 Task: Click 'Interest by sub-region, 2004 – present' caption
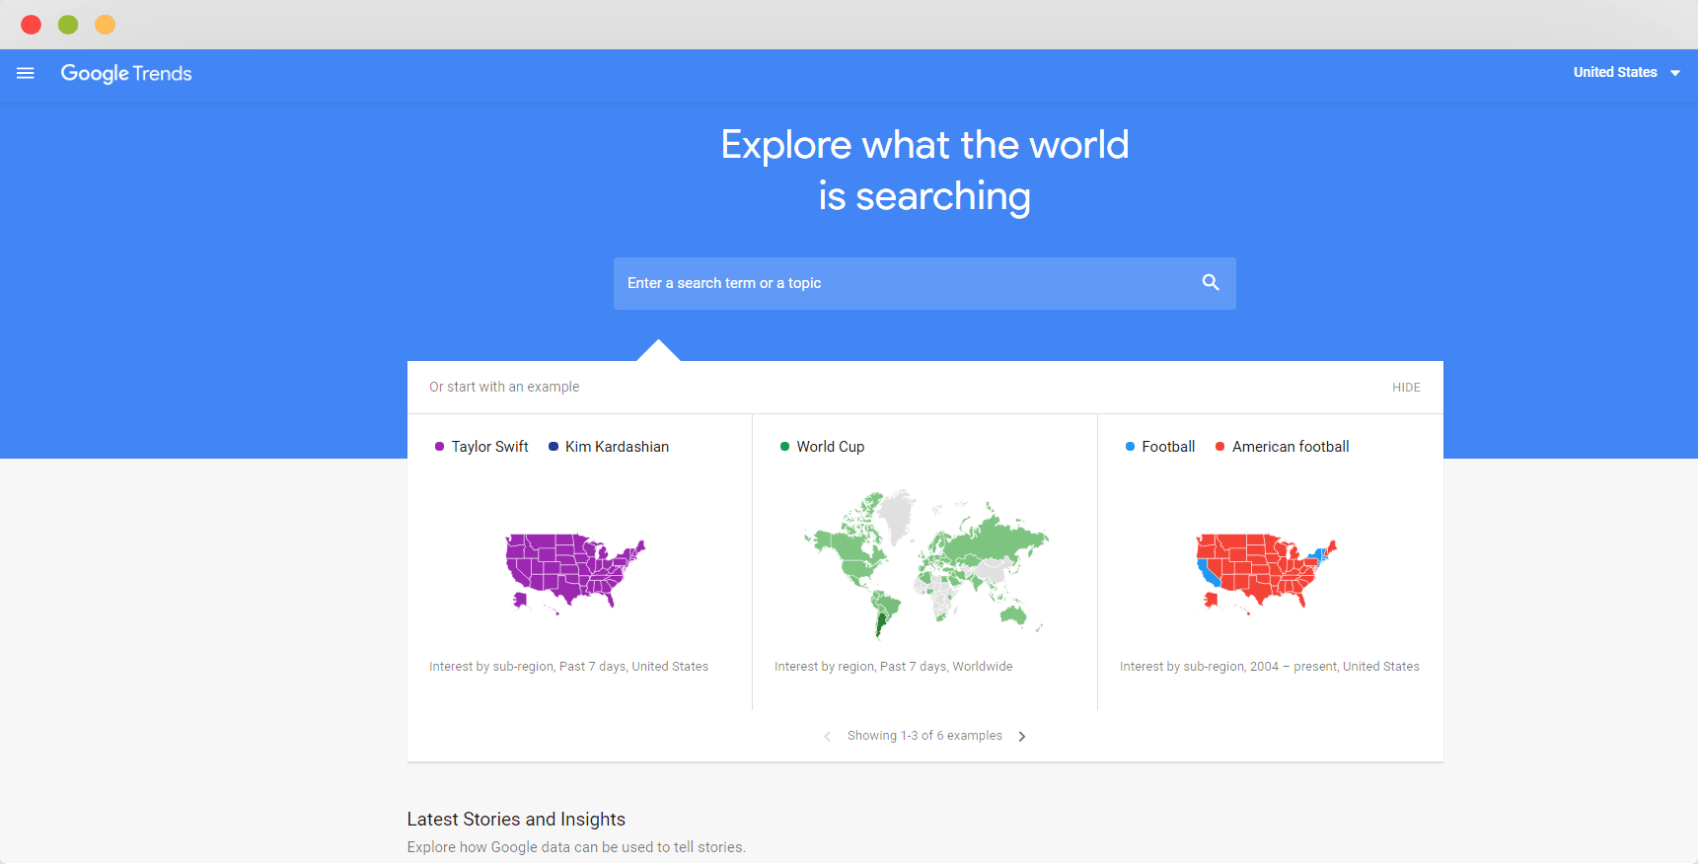tap(1269, 667)
